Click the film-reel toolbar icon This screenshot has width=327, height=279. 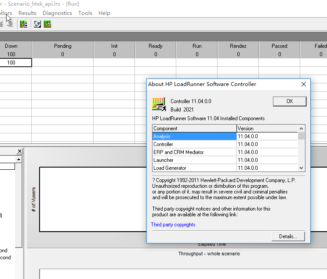(x=37, y=24)
